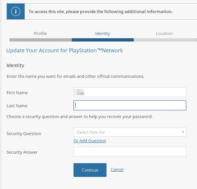This screenshot has height=189, width=197.
Task: Click the blue information icon
Action: (16, 11)
